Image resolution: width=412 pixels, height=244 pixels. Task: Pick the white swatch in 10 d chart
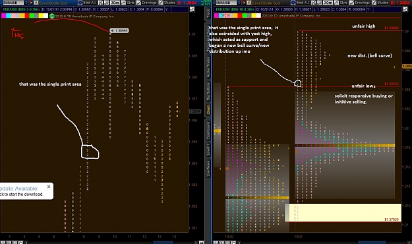coord(258,16)
